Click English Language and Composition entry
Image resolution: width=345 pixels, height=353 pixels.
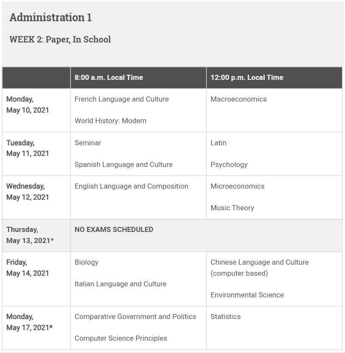click(131, 186)
